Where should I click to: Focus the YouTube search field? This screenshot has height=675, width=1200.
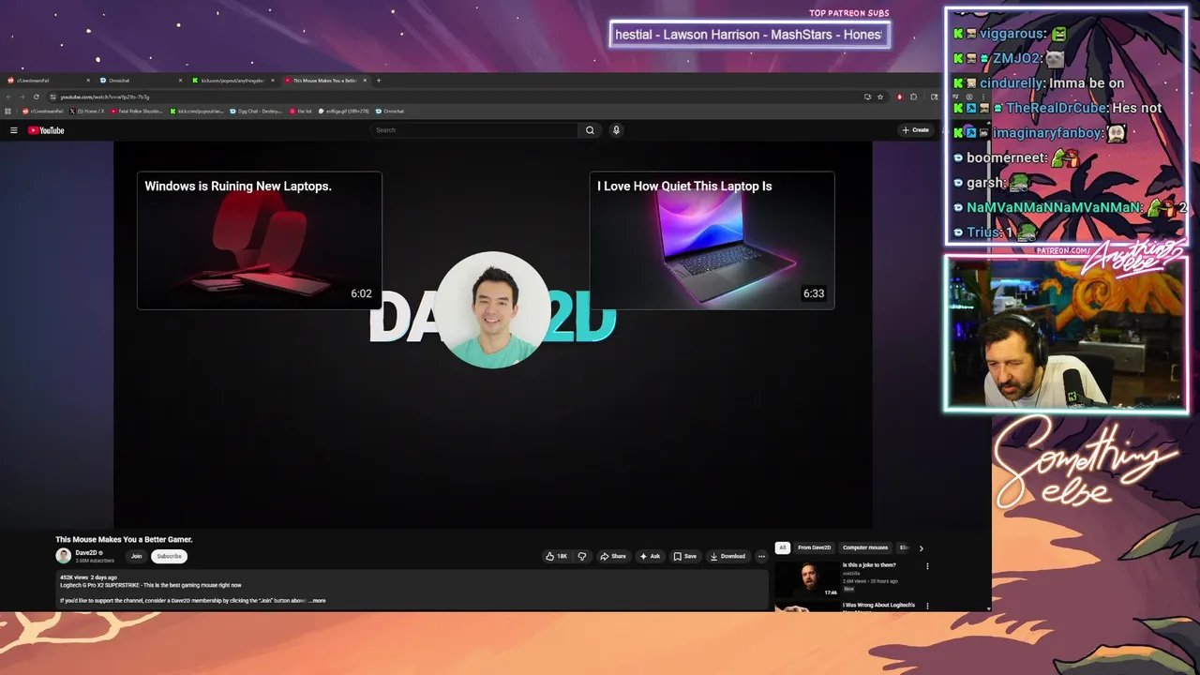(x=474, y=130)
